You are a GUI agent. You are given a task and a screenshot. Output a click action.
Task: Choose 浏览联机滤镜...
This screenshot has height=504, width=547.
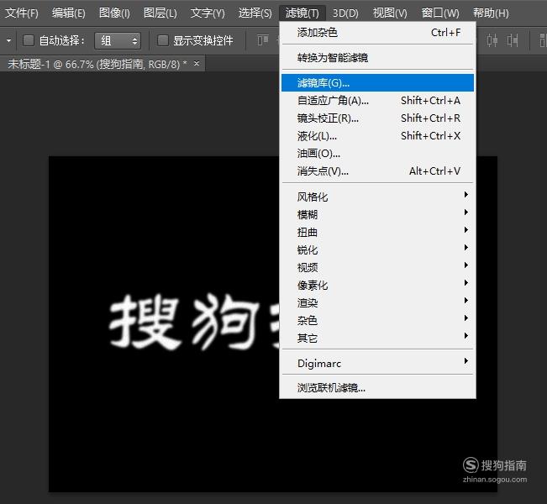(x=378, y=388)
